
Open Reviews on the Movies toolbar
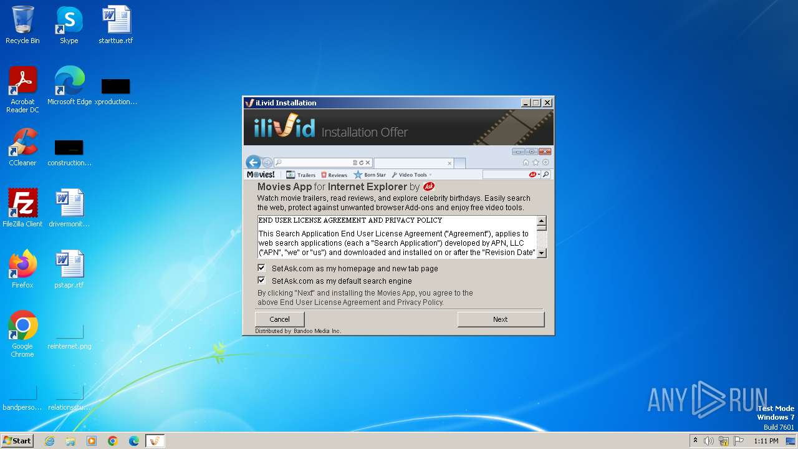[334, 175]
